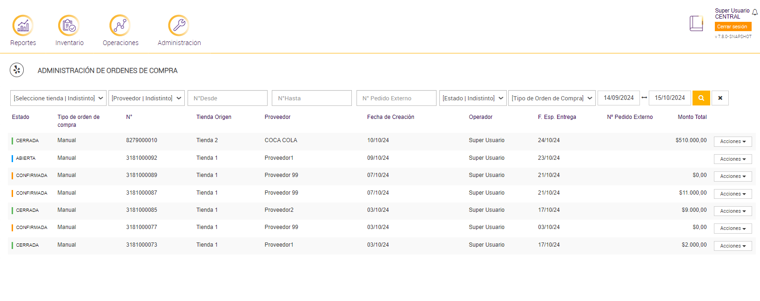Image resolution: width=760 pixels, height=301 pixels.
Task: Clear filters with the X button
Action: click(x=720, y=98)
